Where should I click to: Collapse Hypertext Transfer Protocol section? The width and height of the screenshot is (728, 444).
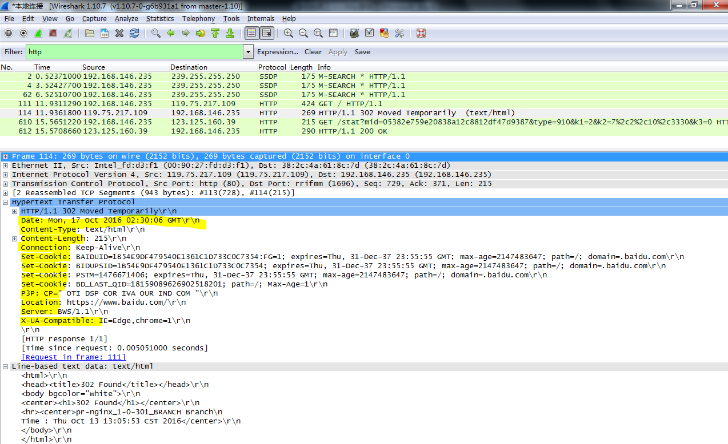(5, 202)
